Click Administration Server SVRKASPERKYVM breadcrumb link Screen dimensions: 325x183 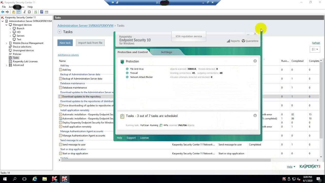pos(85,26)
